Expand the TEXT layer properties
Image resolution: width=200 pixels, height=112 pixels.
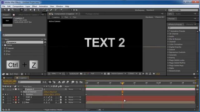[x=13, y=100]
